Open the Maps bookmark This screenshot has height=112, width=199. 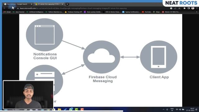pos(156,12)
